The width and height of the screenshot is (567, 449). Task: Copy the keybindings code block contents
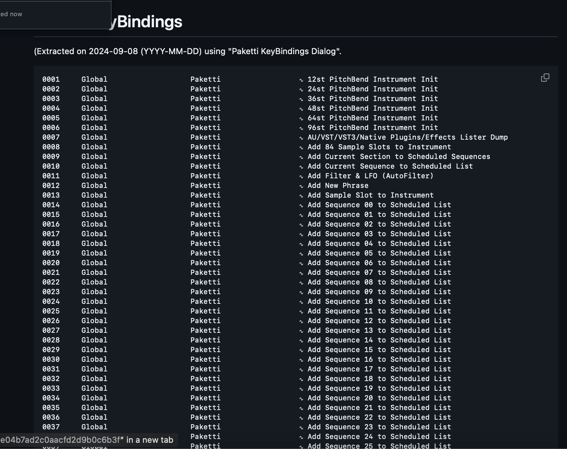point(545,78)
